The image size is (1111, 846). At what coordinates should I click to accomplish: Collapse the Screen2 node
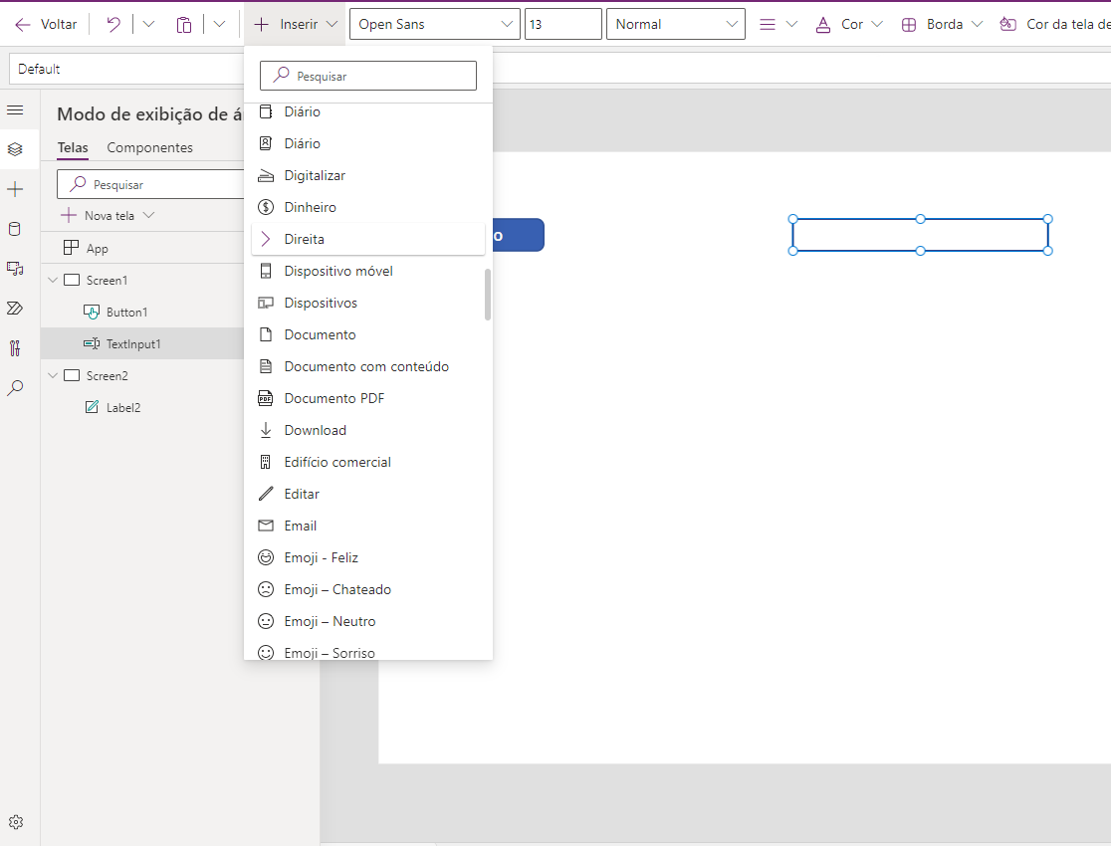[53, 375]
